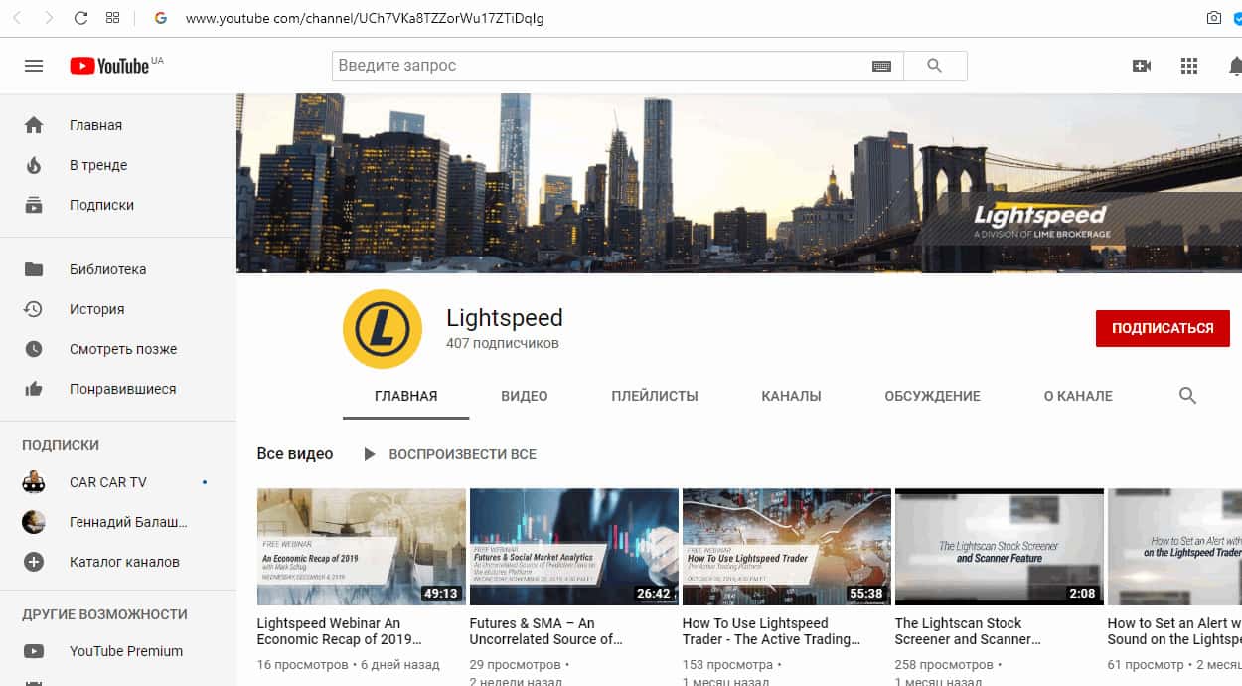
Task: Open the YouTube apps grid icon
Action: click(1189, 66)
